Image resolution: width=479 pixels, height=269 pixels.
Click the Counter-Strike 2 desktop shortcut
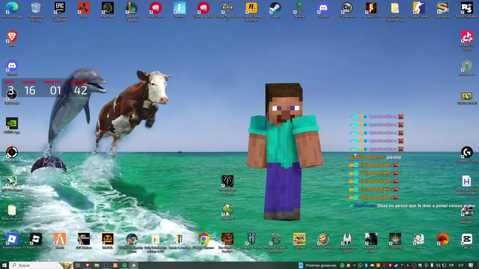(x=419, y=10)
